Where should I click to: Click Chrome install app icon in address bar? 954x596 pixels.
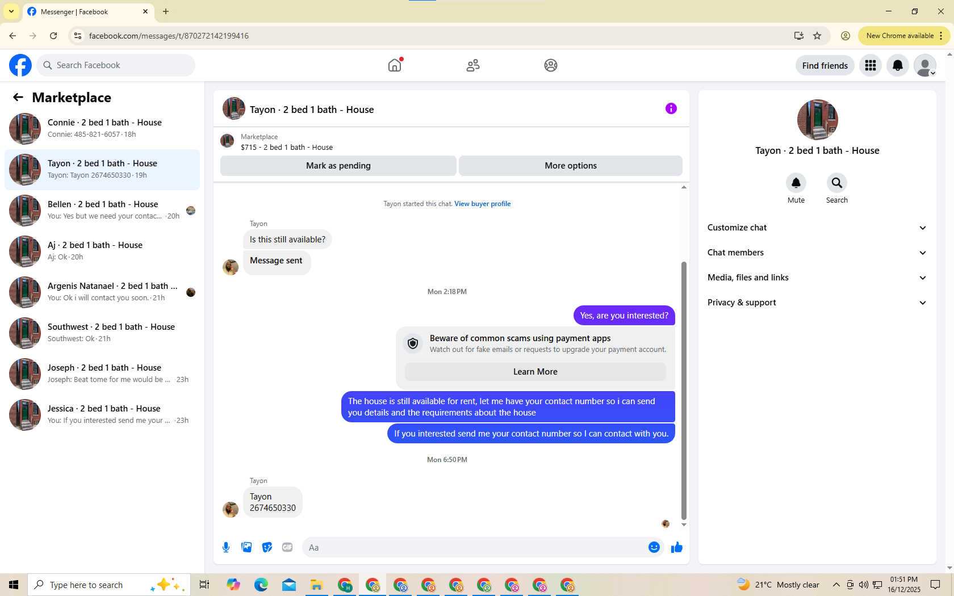pos(799,36)
